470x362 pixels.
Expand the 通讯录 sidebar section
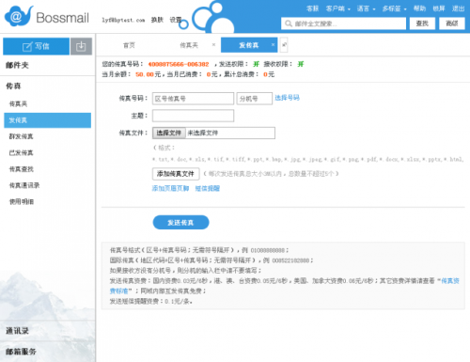click(17, 331)
